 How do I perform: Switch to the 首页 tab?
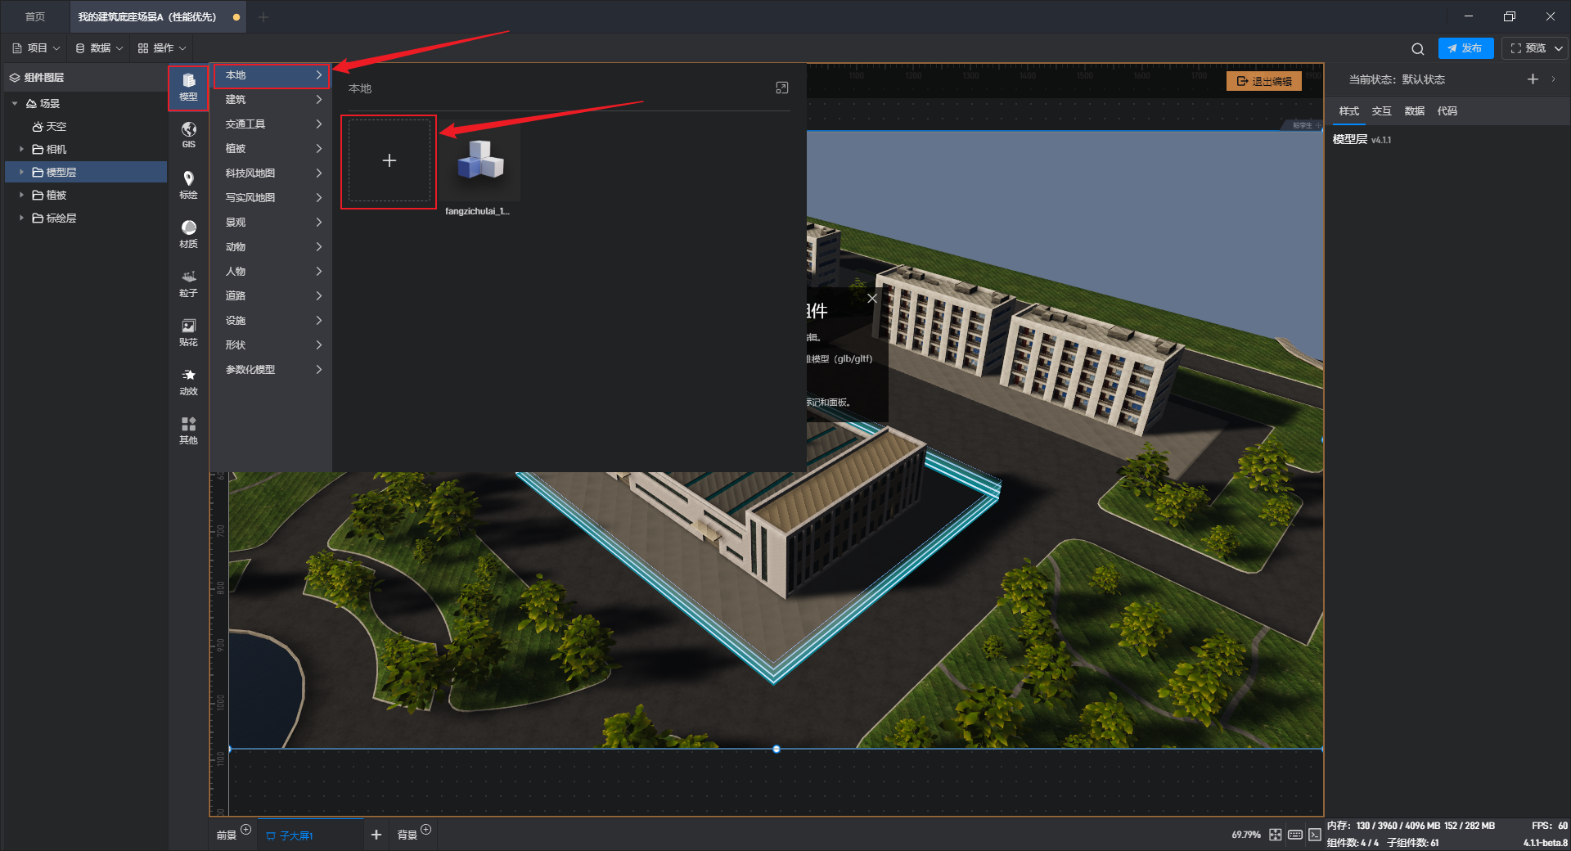pos(35,17)
